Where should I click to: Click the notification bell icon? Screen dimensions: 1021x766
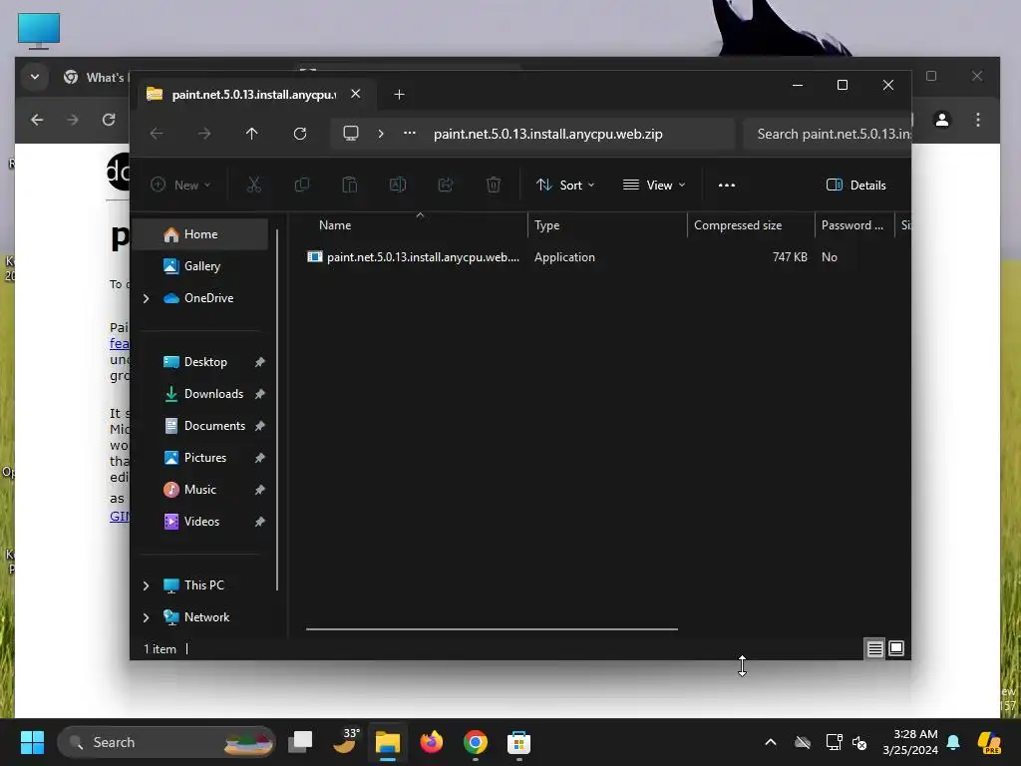point(953,742)
